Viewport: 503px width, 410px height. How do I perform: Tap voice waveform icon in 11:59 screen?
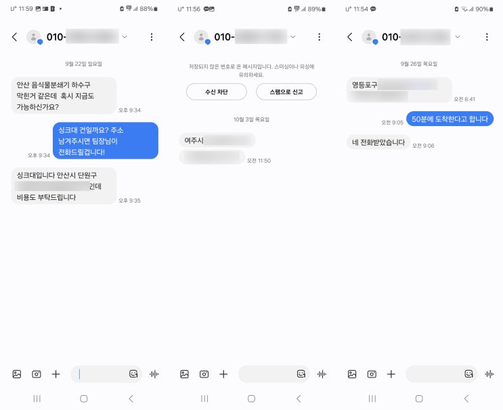pyautogui.click(x=154, y=374)
